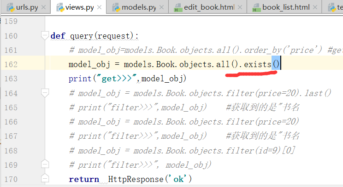The image size is (343, 187).
Task: Click the Python file icon on models.py tab
Action: [116, 8]
